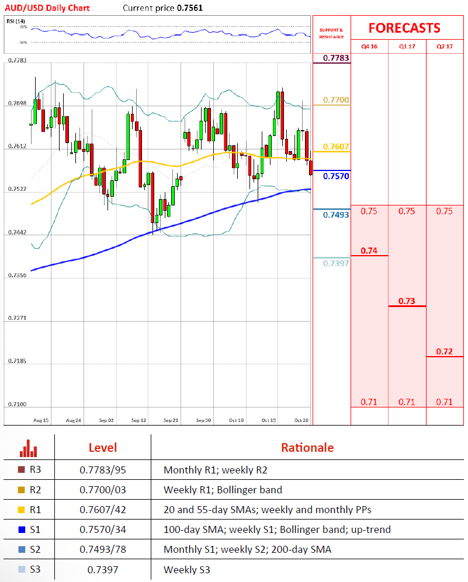Click the 'Q4 16' forecast column header
468x582 pixels.
(x=369, y=46)
